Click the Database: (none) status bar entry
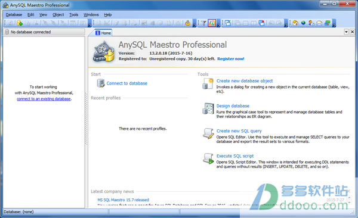This screenshot has height=218, width=358. (x=18, y=212)
